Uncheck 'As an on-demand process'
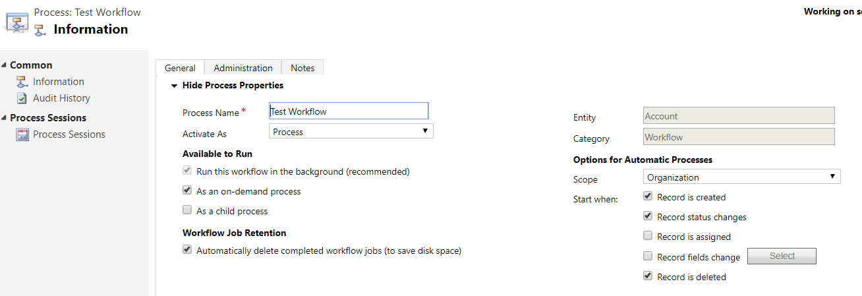The height and width of the screenshot is (296, 862). (x=187, y=191)
